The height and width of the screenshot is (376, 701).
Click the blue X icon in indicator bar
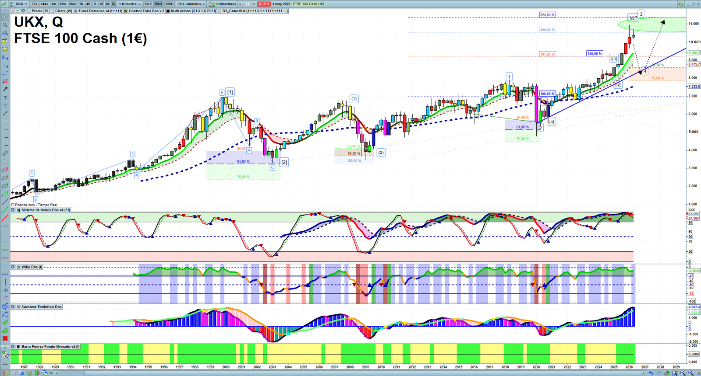[23, 11]
